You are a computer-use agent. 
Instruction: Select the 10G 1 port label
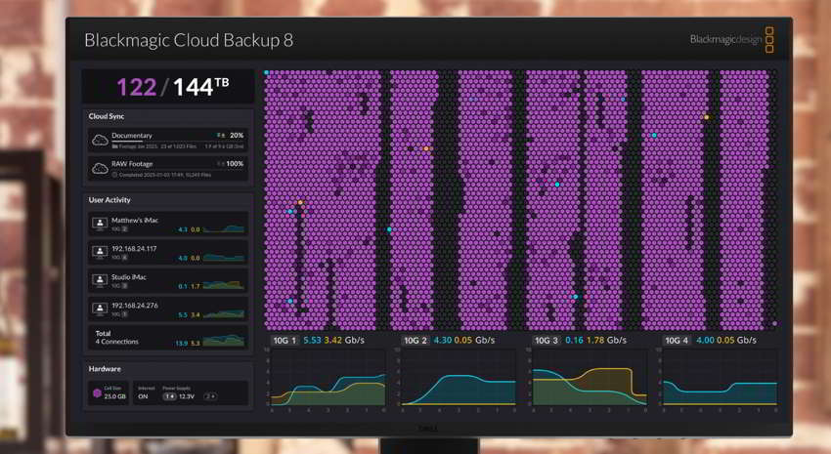pos(285,340)
